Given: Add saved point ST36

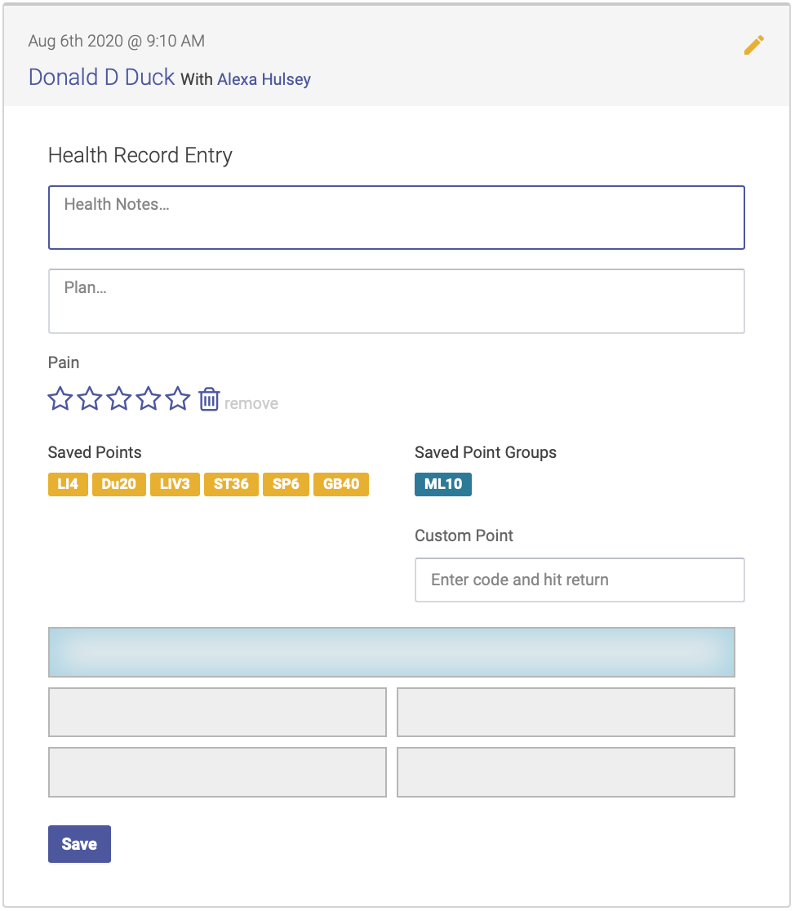Looking at the screenshot, I should click(x=231, y=484).
